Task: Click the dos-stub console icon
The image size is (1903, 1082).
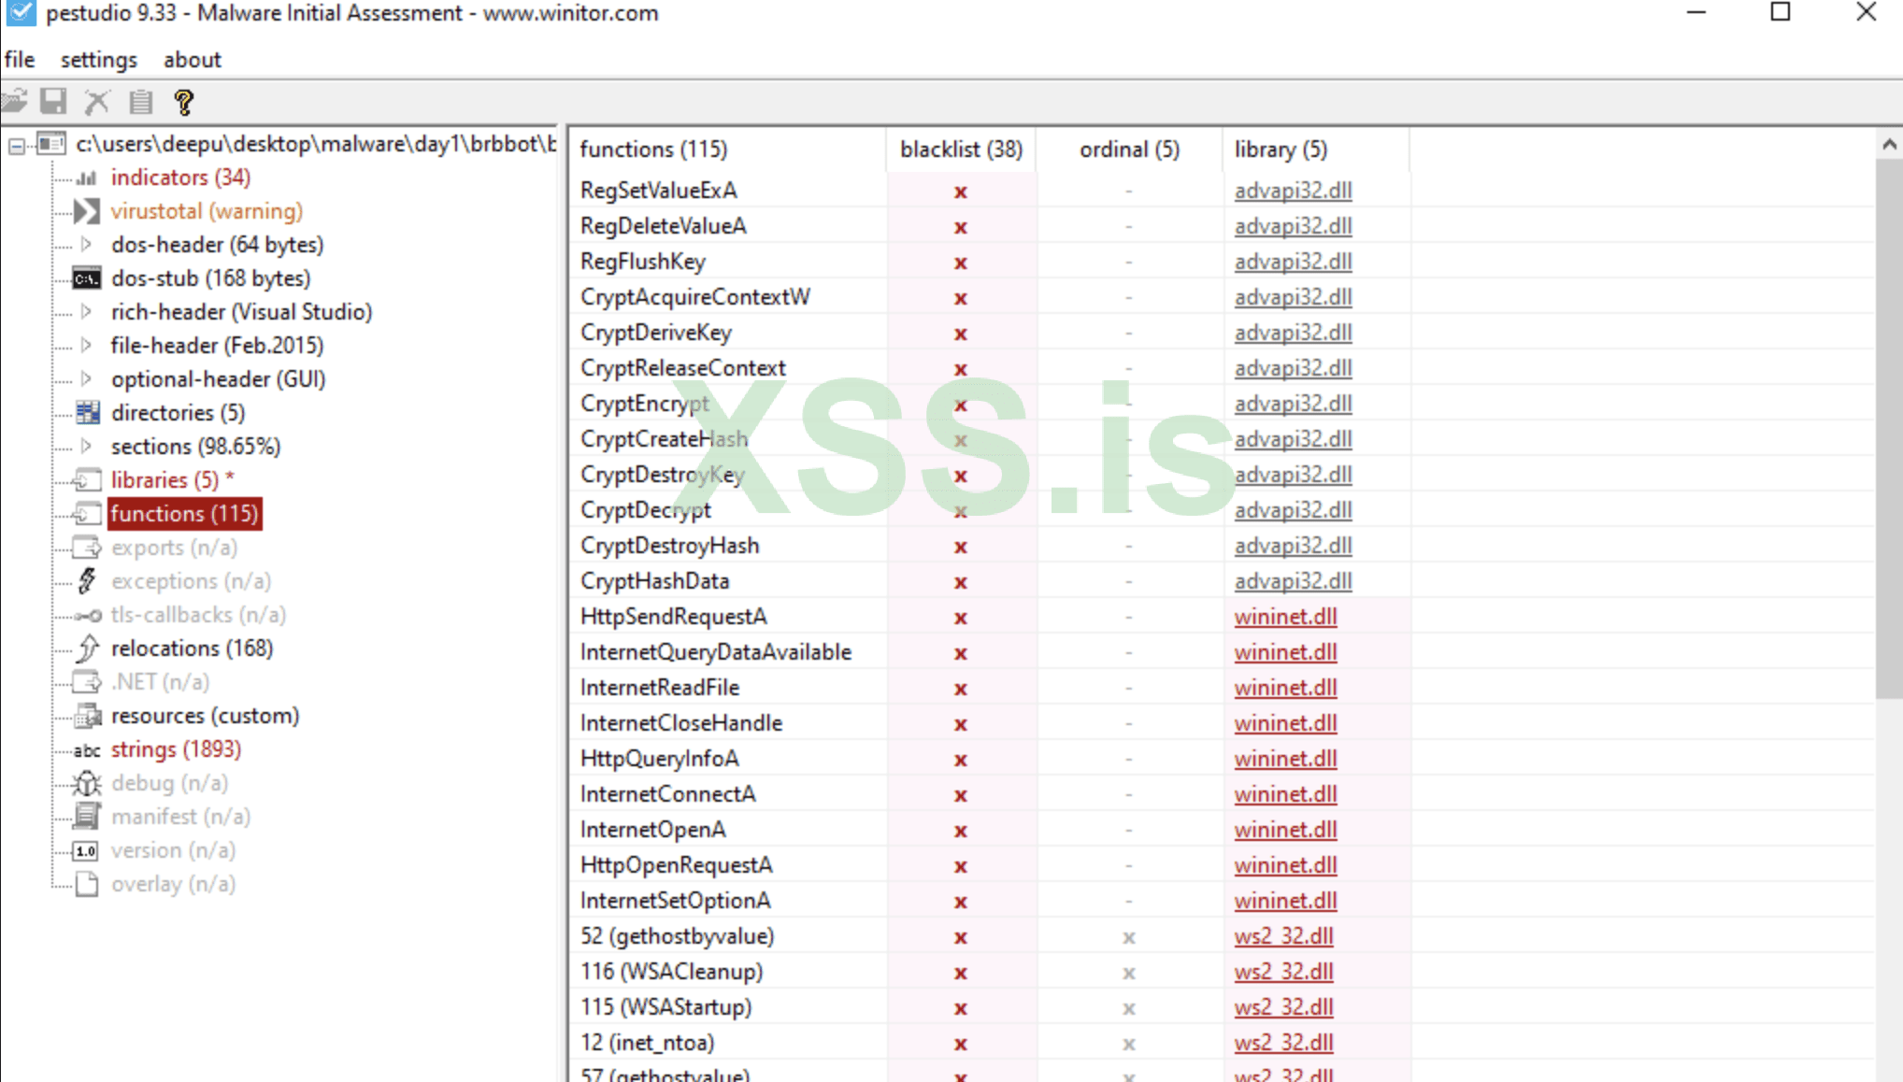Action: (87, 278)
